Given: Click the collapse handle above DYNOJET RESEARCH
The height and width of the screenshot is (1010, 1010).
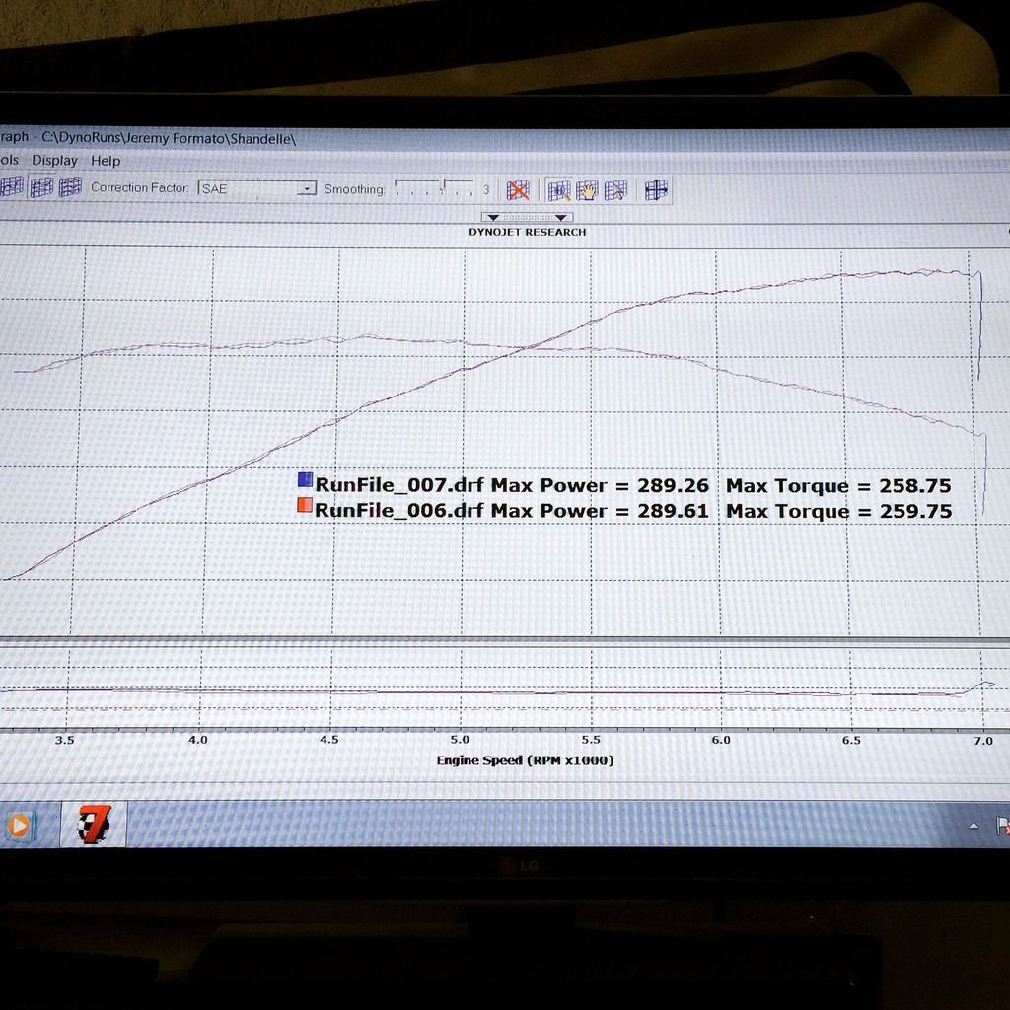Looking at the screenshot, I should (527, 218).
